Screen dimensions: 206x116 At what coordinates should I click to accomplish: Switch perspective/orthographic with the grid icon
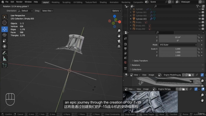(x=119, y=46)
